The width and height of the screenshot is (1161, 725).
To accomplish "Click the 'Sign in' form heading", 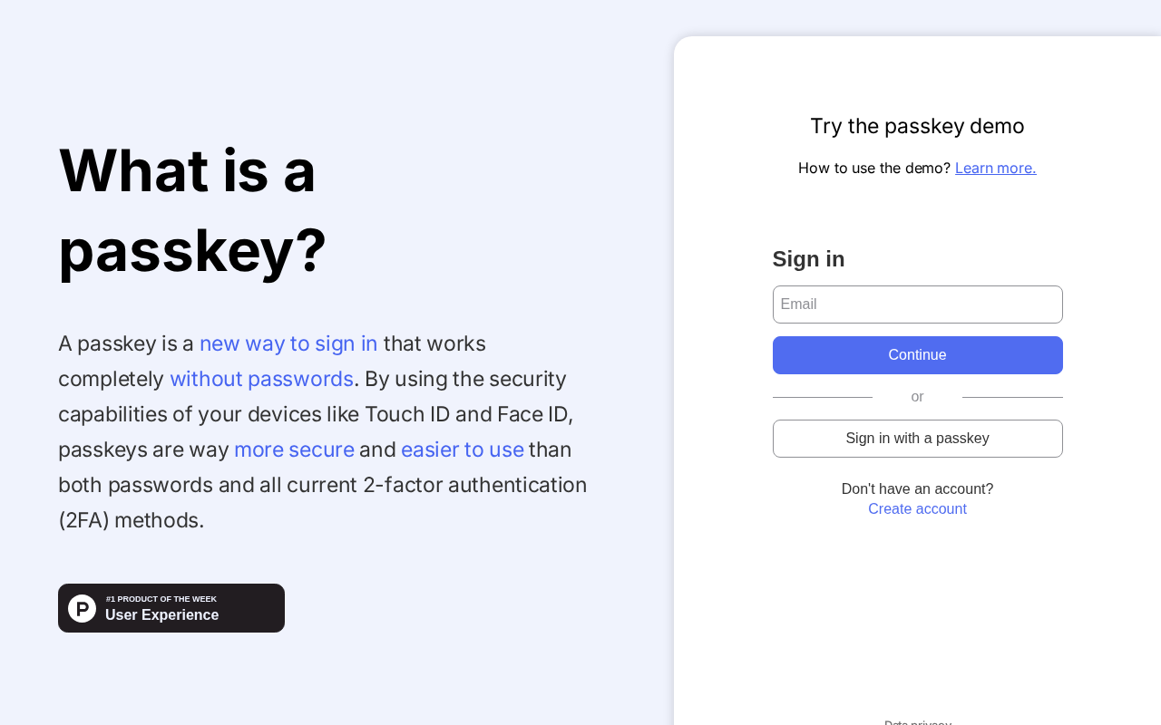I will click(x=808, y=259).
